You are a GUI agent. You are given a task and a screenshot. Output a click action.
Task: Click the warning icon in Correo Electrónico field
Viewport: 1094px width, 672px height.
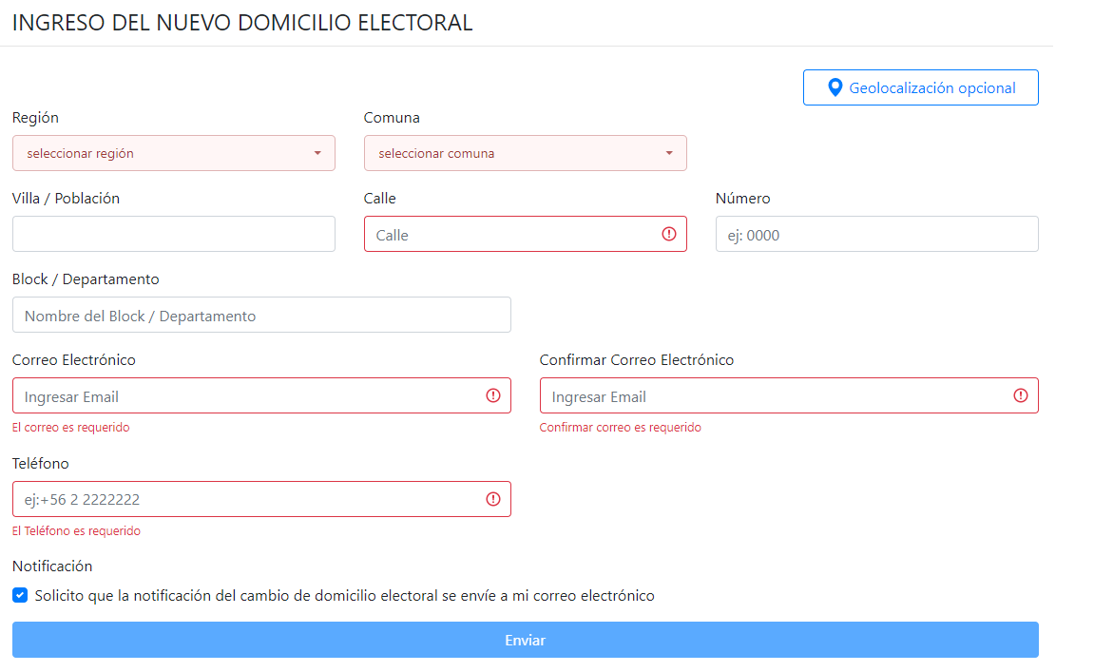pyautogui.click(x=493, y=395)
